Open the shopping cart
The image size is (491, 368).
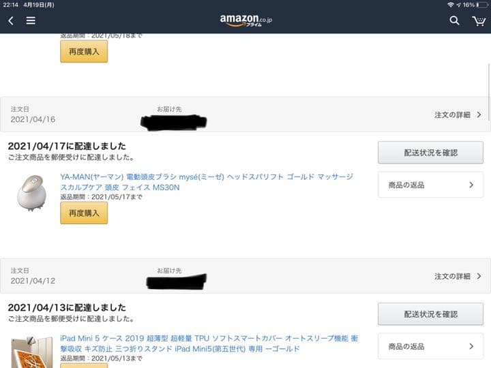pos(479,20)
